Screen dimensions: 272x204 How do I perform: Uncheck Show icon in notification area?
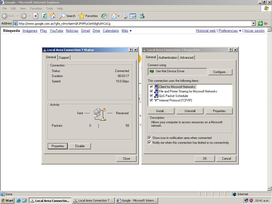pyautogui.click(x=149, y=138)
